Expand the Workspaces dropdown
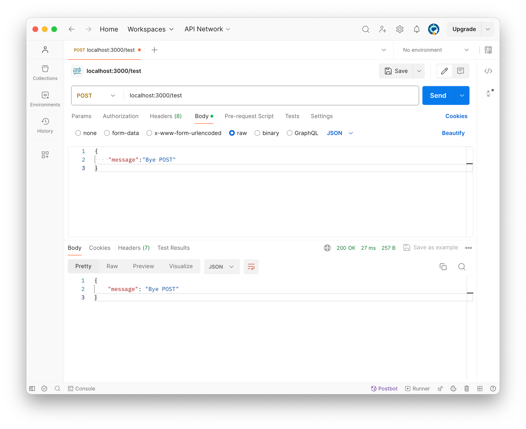 point(150,29)
